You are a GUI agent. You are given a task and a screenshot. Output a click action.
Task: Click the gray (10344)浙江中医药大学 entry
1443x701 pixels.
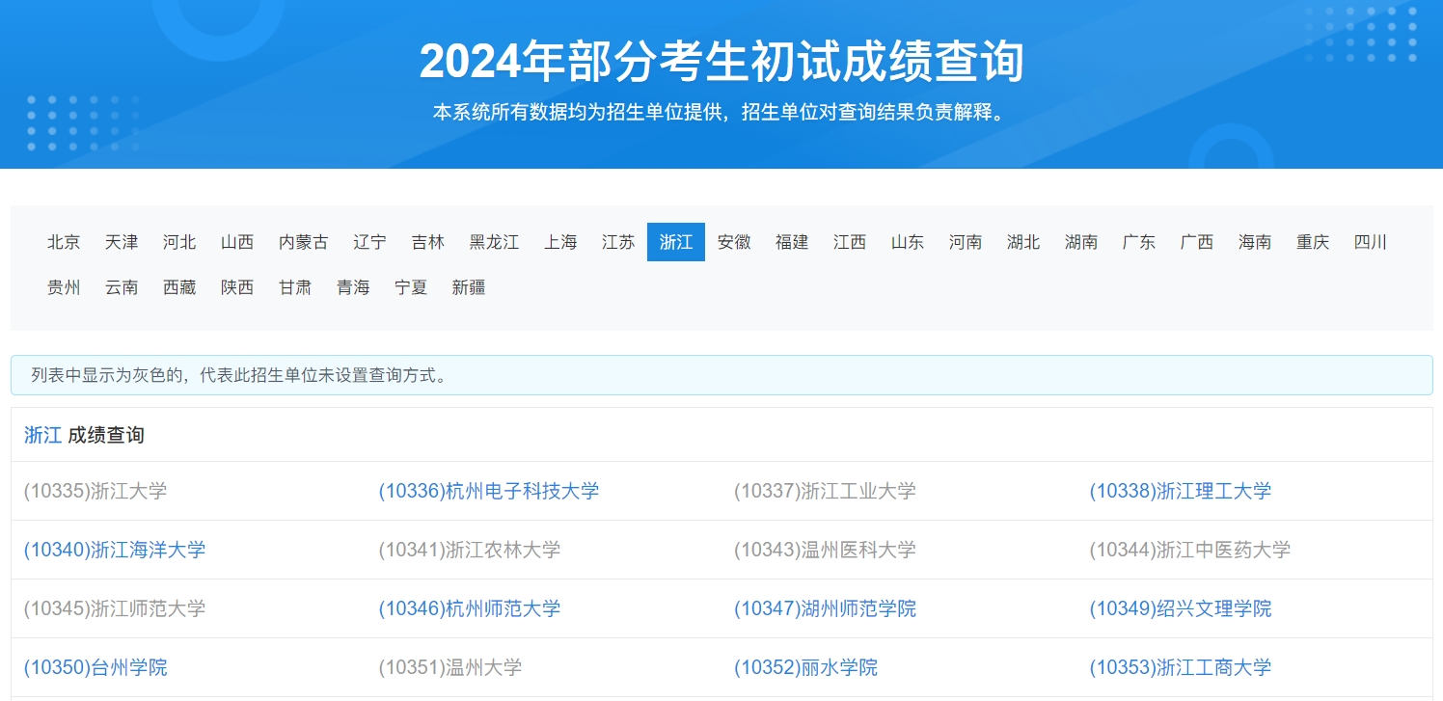click(1190, 550)
